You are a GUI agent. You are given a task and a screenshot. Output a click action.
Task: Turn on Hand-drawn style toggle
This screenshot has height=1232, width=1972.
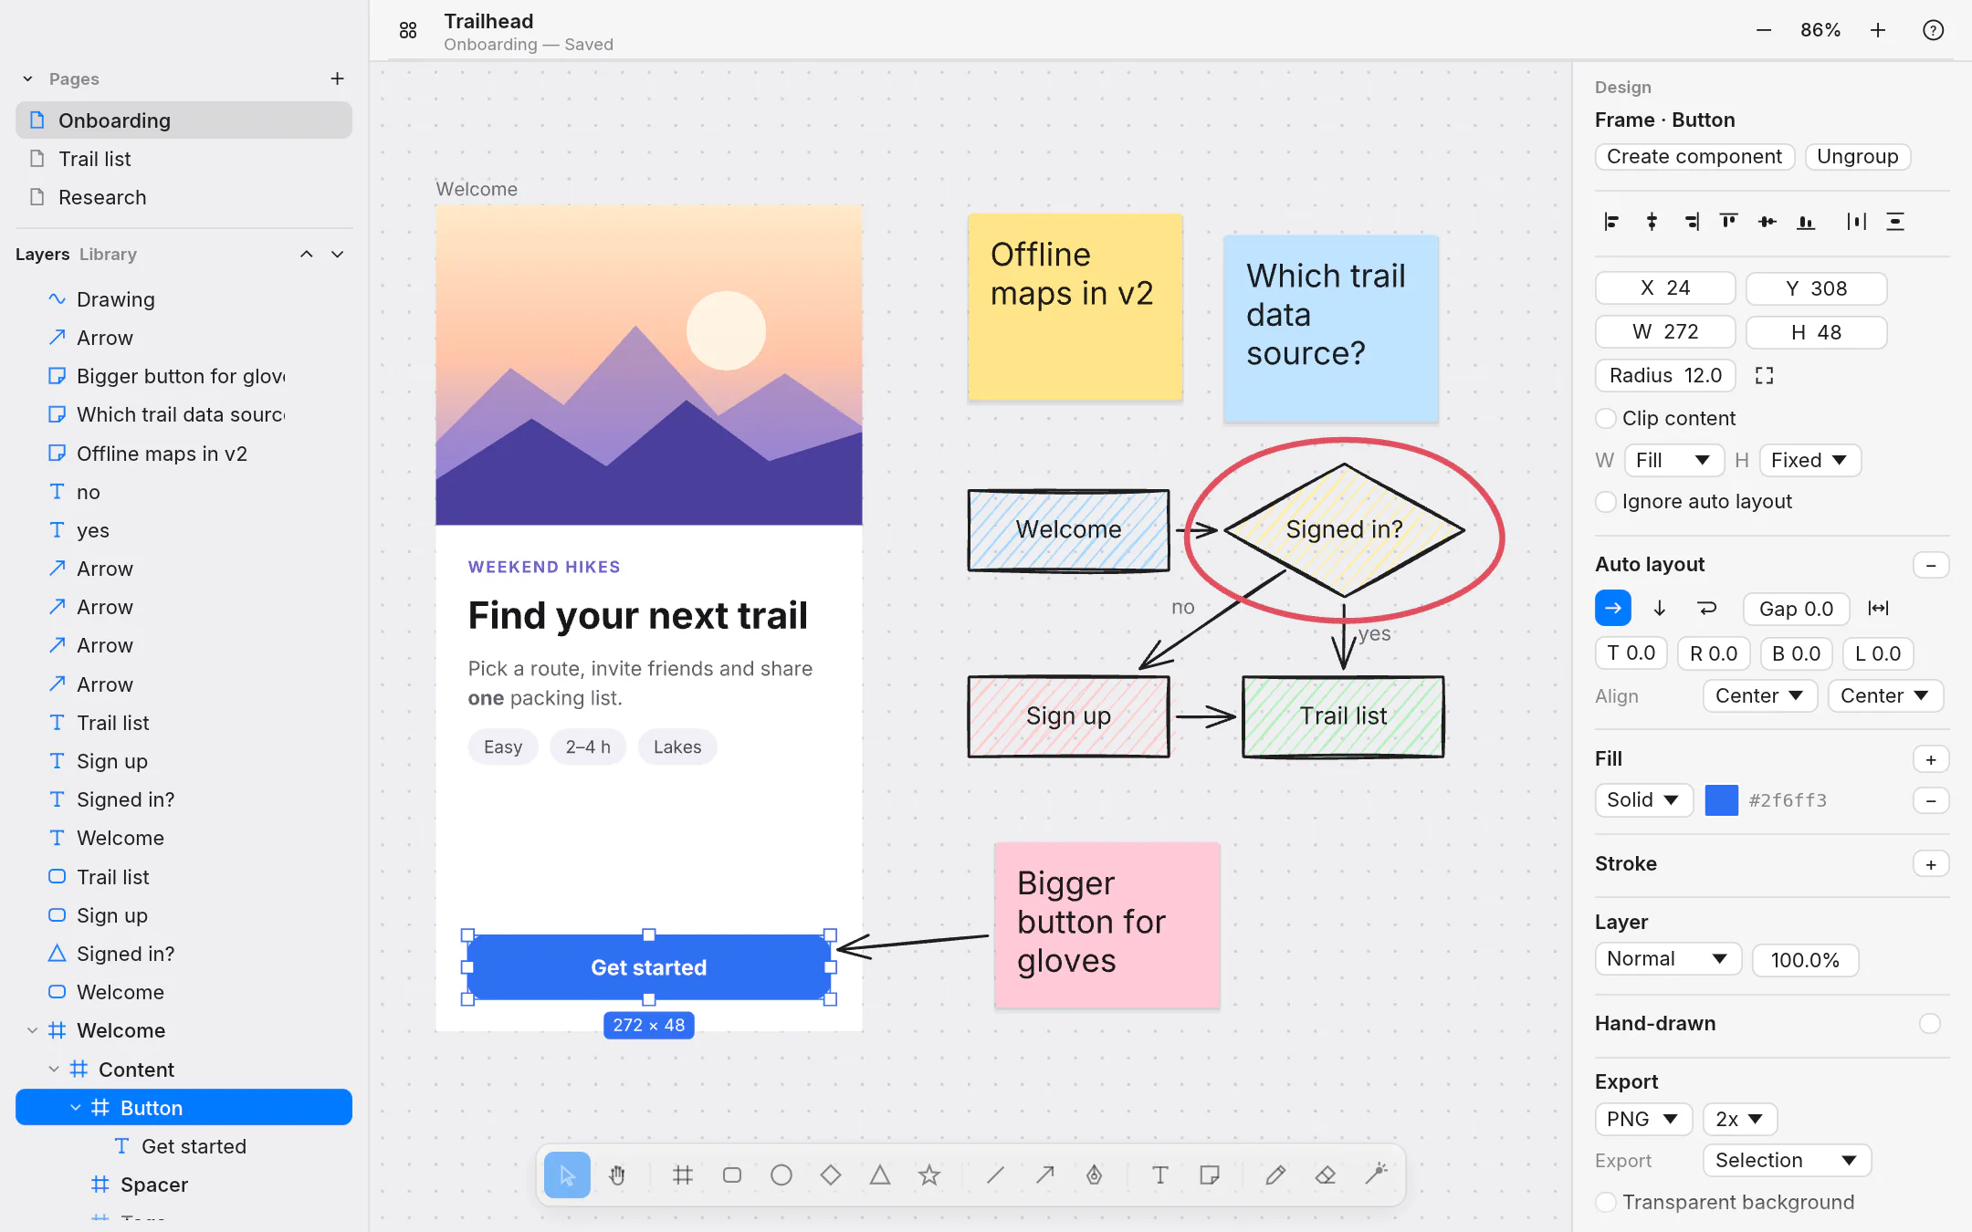[1930, 1024]
